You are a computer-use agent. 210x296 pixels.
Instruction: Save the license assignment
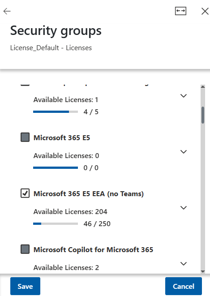(x=25, y=286)
